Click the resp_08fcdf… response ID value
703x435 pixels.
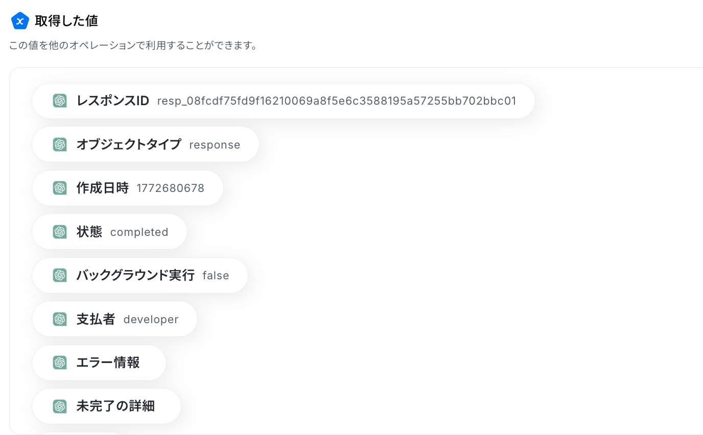[336, 101]
